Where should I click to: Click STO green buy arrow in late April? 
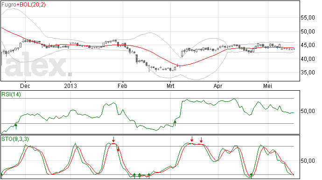[251, 176]
